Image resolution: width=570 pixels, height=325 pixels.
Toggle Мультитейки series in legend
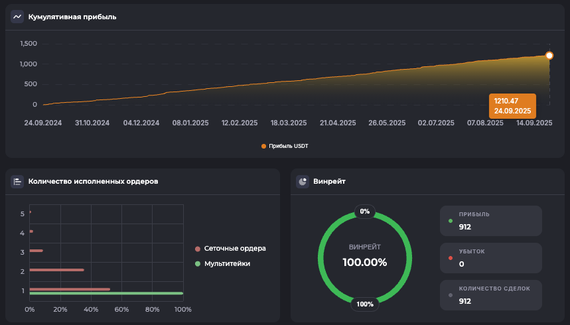(x=227, y=264)
